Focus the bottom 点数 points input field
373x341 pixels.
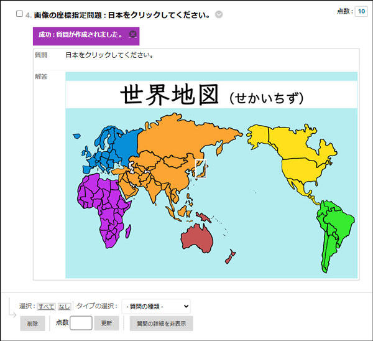81,323
